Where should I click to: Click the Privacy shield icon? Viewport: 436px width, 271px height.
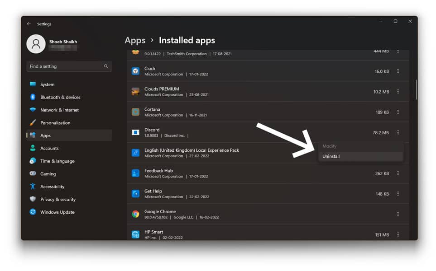(33, 199)
